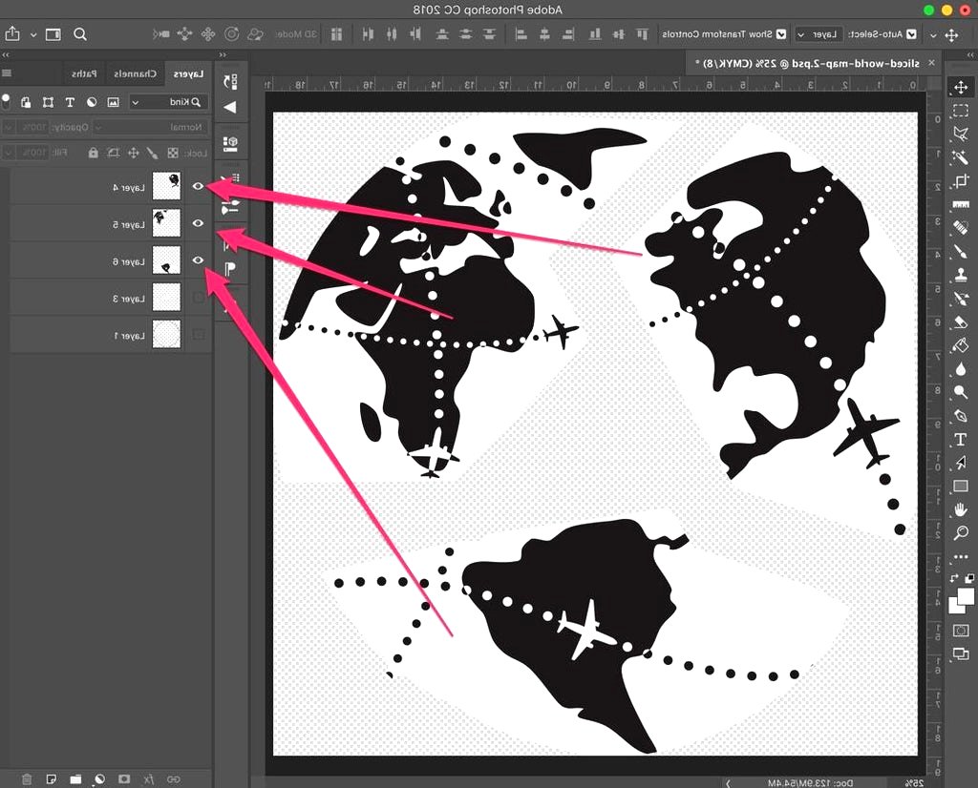The height and width of the screenshot is (788, 978).
Task: Open the Layers panel hamburger menu
Action: [x=8, y=73]
